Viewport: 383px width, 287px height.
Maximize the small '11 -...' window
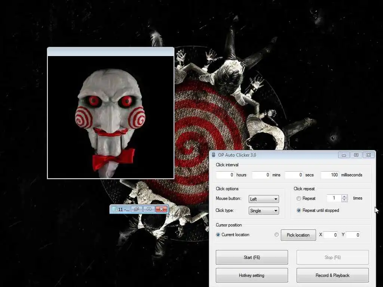click(x=149, y=209)
